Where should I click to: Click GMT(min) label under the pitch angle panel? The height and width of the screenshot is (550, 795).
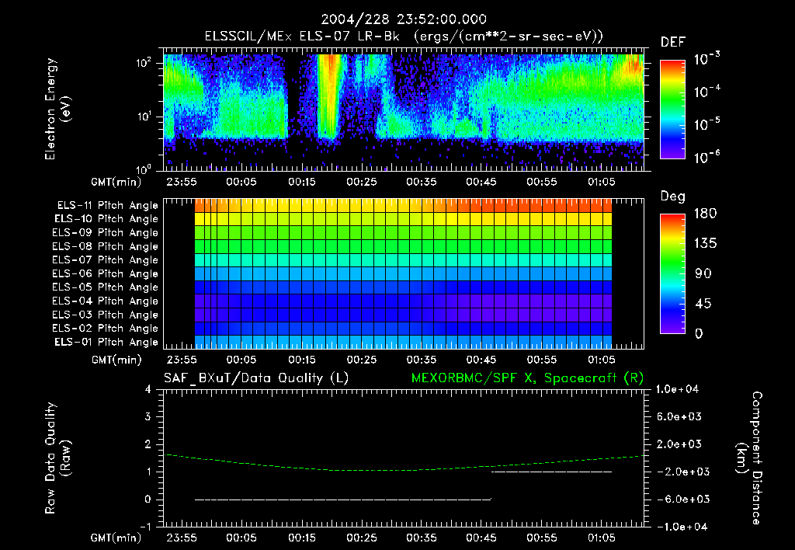coord(116,360)
